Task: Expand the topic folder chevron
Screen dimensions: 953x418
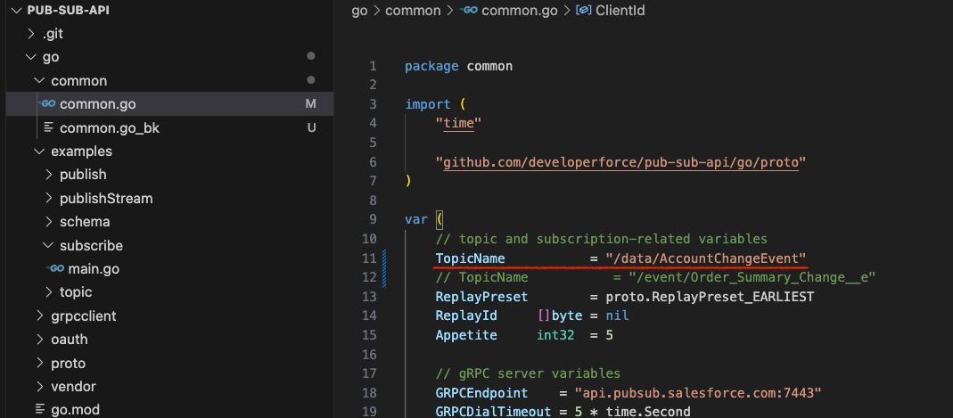Action: [x=49, y=292]
